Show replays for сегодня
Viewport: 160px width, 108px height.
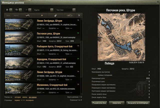pyautogui.click(x=18, y=97)
